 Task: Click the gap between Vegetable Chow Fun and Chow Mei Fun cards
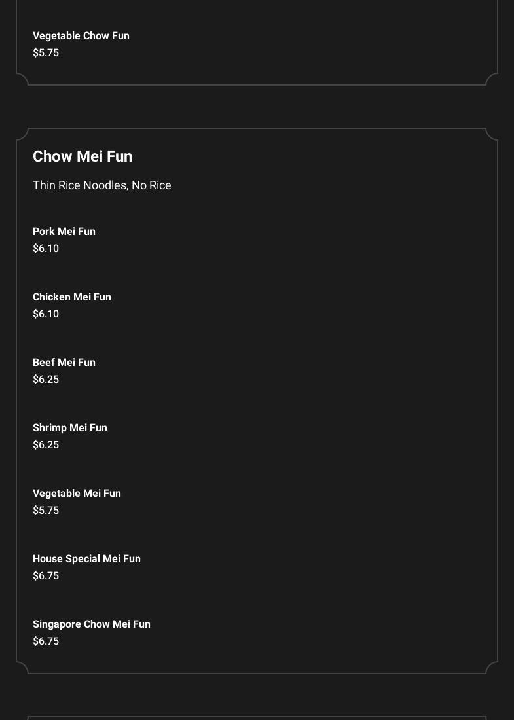(x=257, y=107)
